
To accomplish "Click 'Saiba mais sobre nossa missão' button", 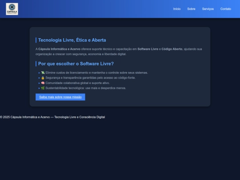I will coord(60,97).
